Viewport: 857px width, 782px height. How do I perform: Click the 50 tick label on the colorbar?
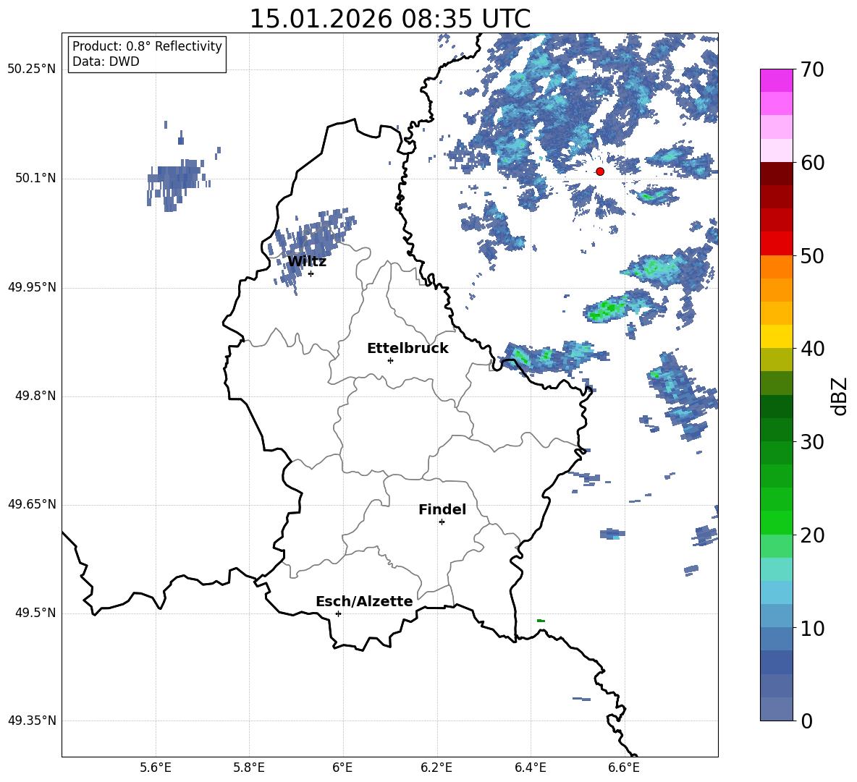[812, 255]
